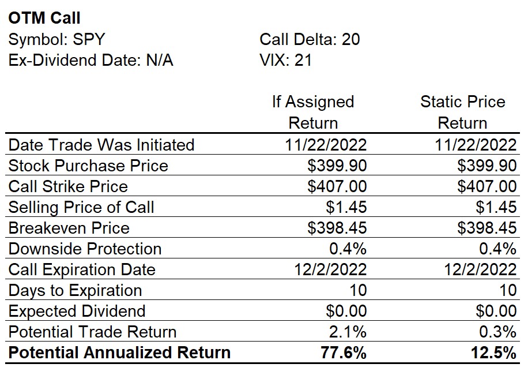Click the Days to Expiration row label
This screenshot has width=528, height=375.
coord(75,290)
